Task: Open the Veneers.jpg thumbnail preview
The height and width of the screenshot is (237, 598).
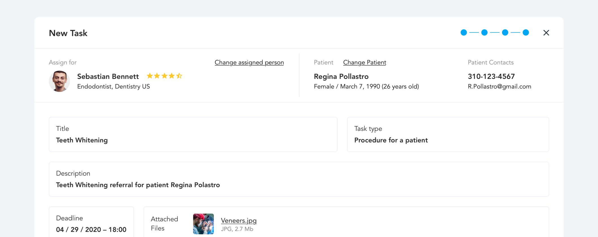Action: 203,224
